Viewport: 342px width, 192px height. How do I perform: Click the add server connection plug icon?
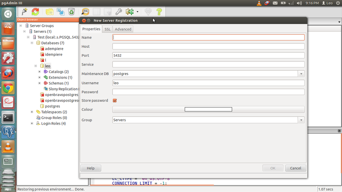point(24,12)
